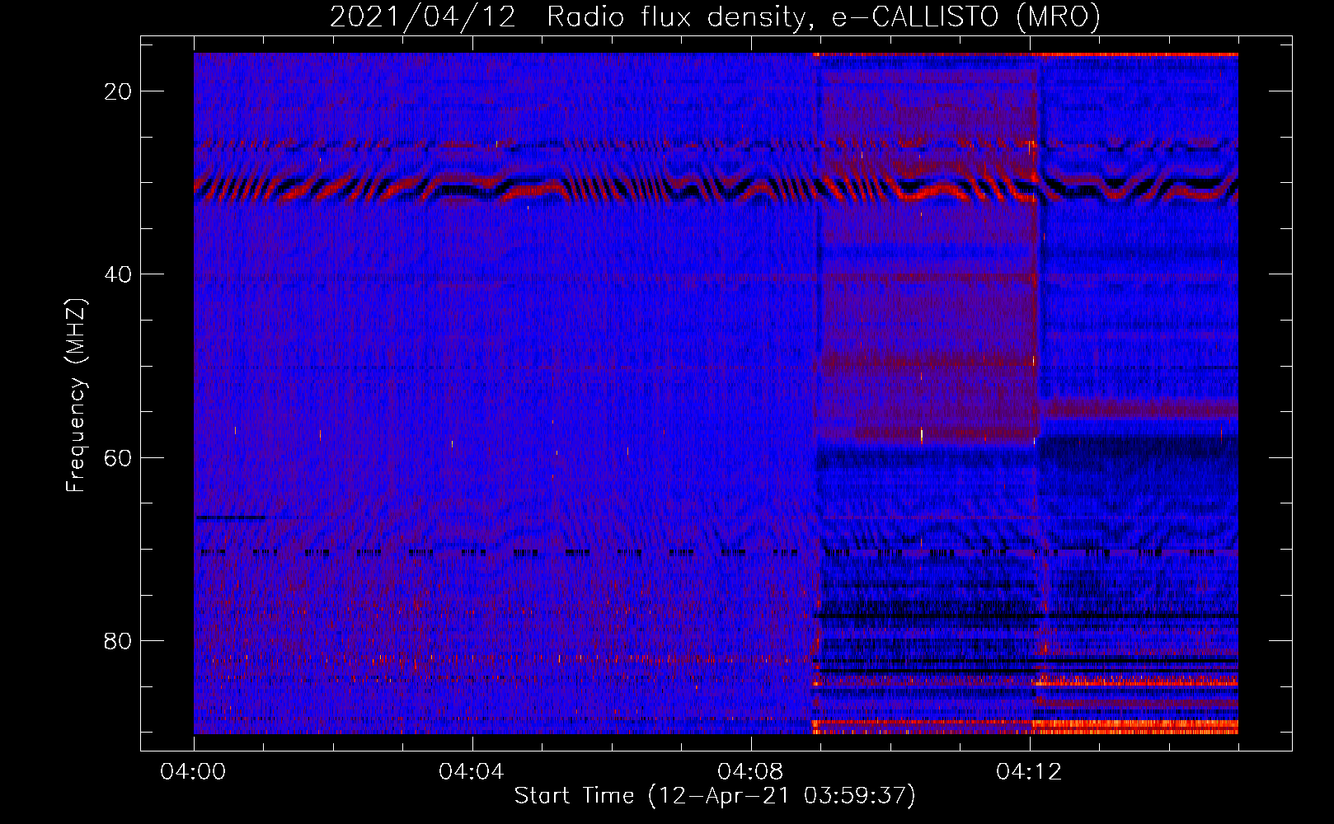Click the '20' frequency tick label
Viewport: 1334px width, 824px height.
click(119, 91)
